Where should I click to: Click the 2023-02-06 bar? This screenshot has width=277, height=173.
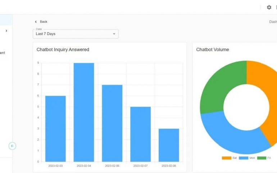(112, 123)
